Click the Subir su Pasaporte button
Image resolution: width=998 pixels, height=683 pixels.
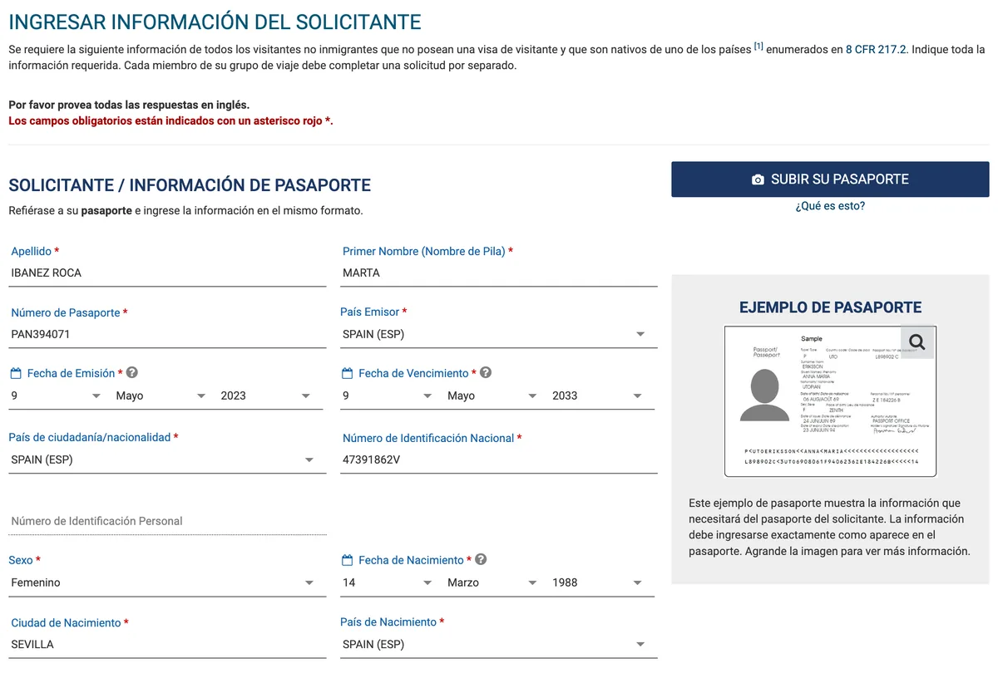pos(830,179)
